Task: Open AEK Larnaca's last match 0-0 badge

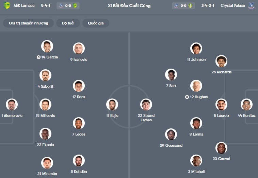Action: point(68,6)
